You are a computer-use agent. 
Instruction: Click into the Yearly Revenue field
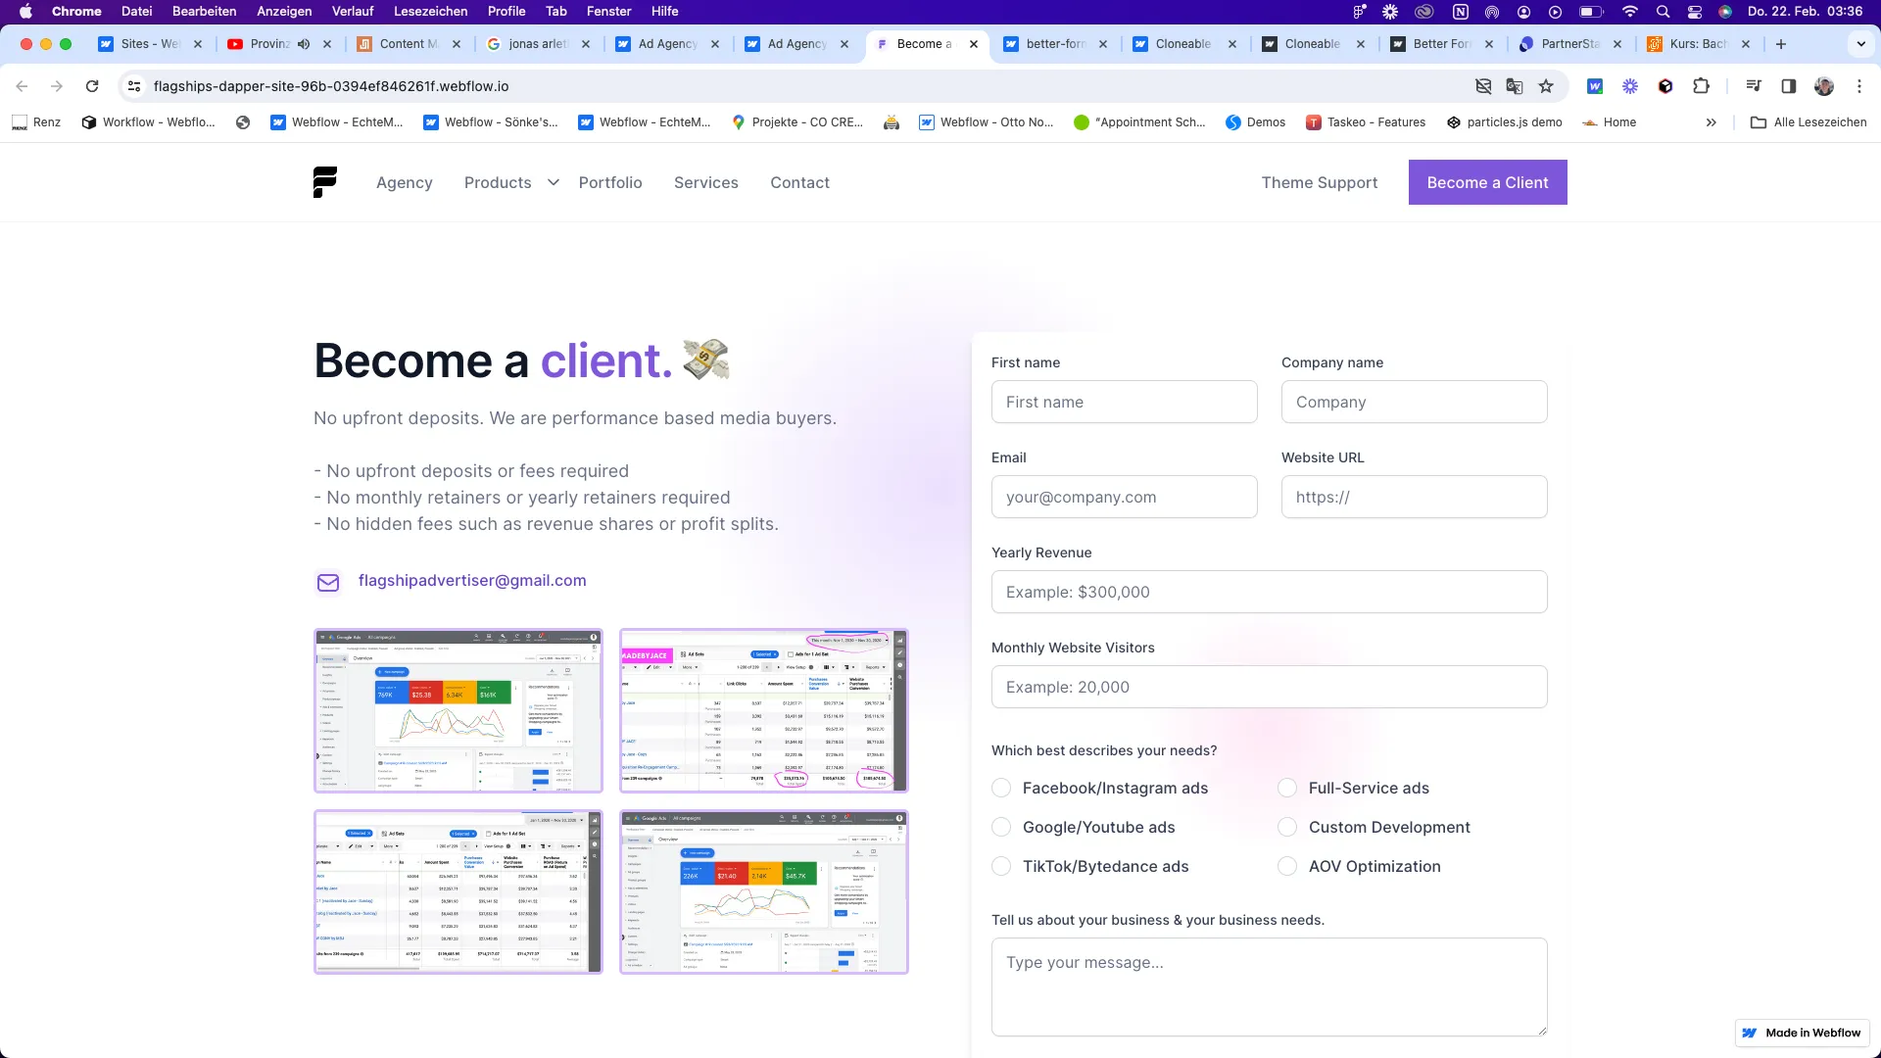(x=1269, y=592)
